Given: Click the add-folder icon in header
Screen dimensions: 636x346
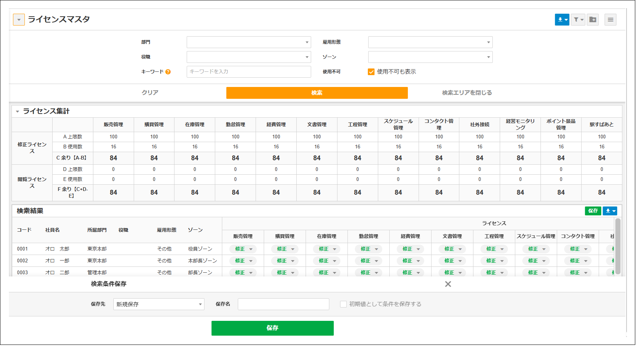Looking at the screenshot, I should click(x=593, y=20).
